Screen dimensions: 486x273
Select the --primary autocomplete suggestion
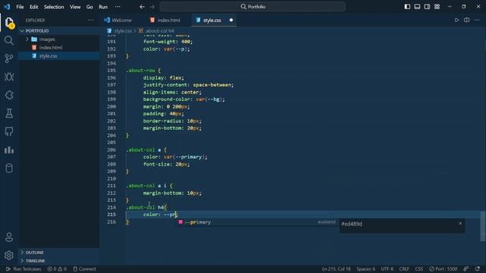[x=256, y=222]
